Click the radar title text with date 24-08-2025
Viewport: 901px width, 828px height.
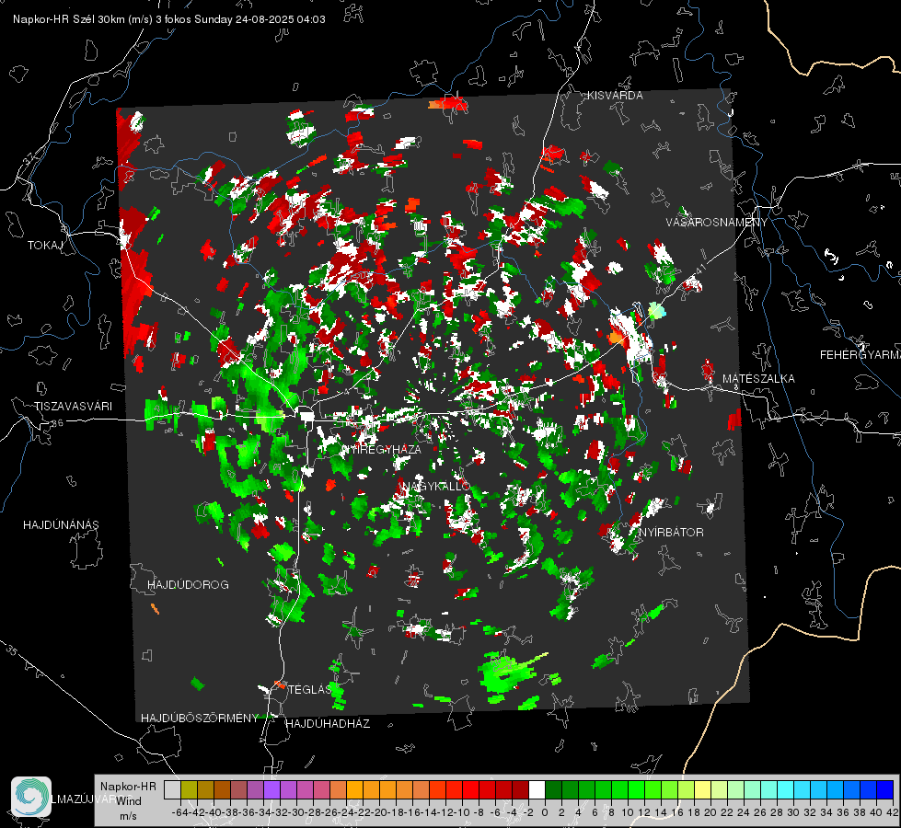169,19
